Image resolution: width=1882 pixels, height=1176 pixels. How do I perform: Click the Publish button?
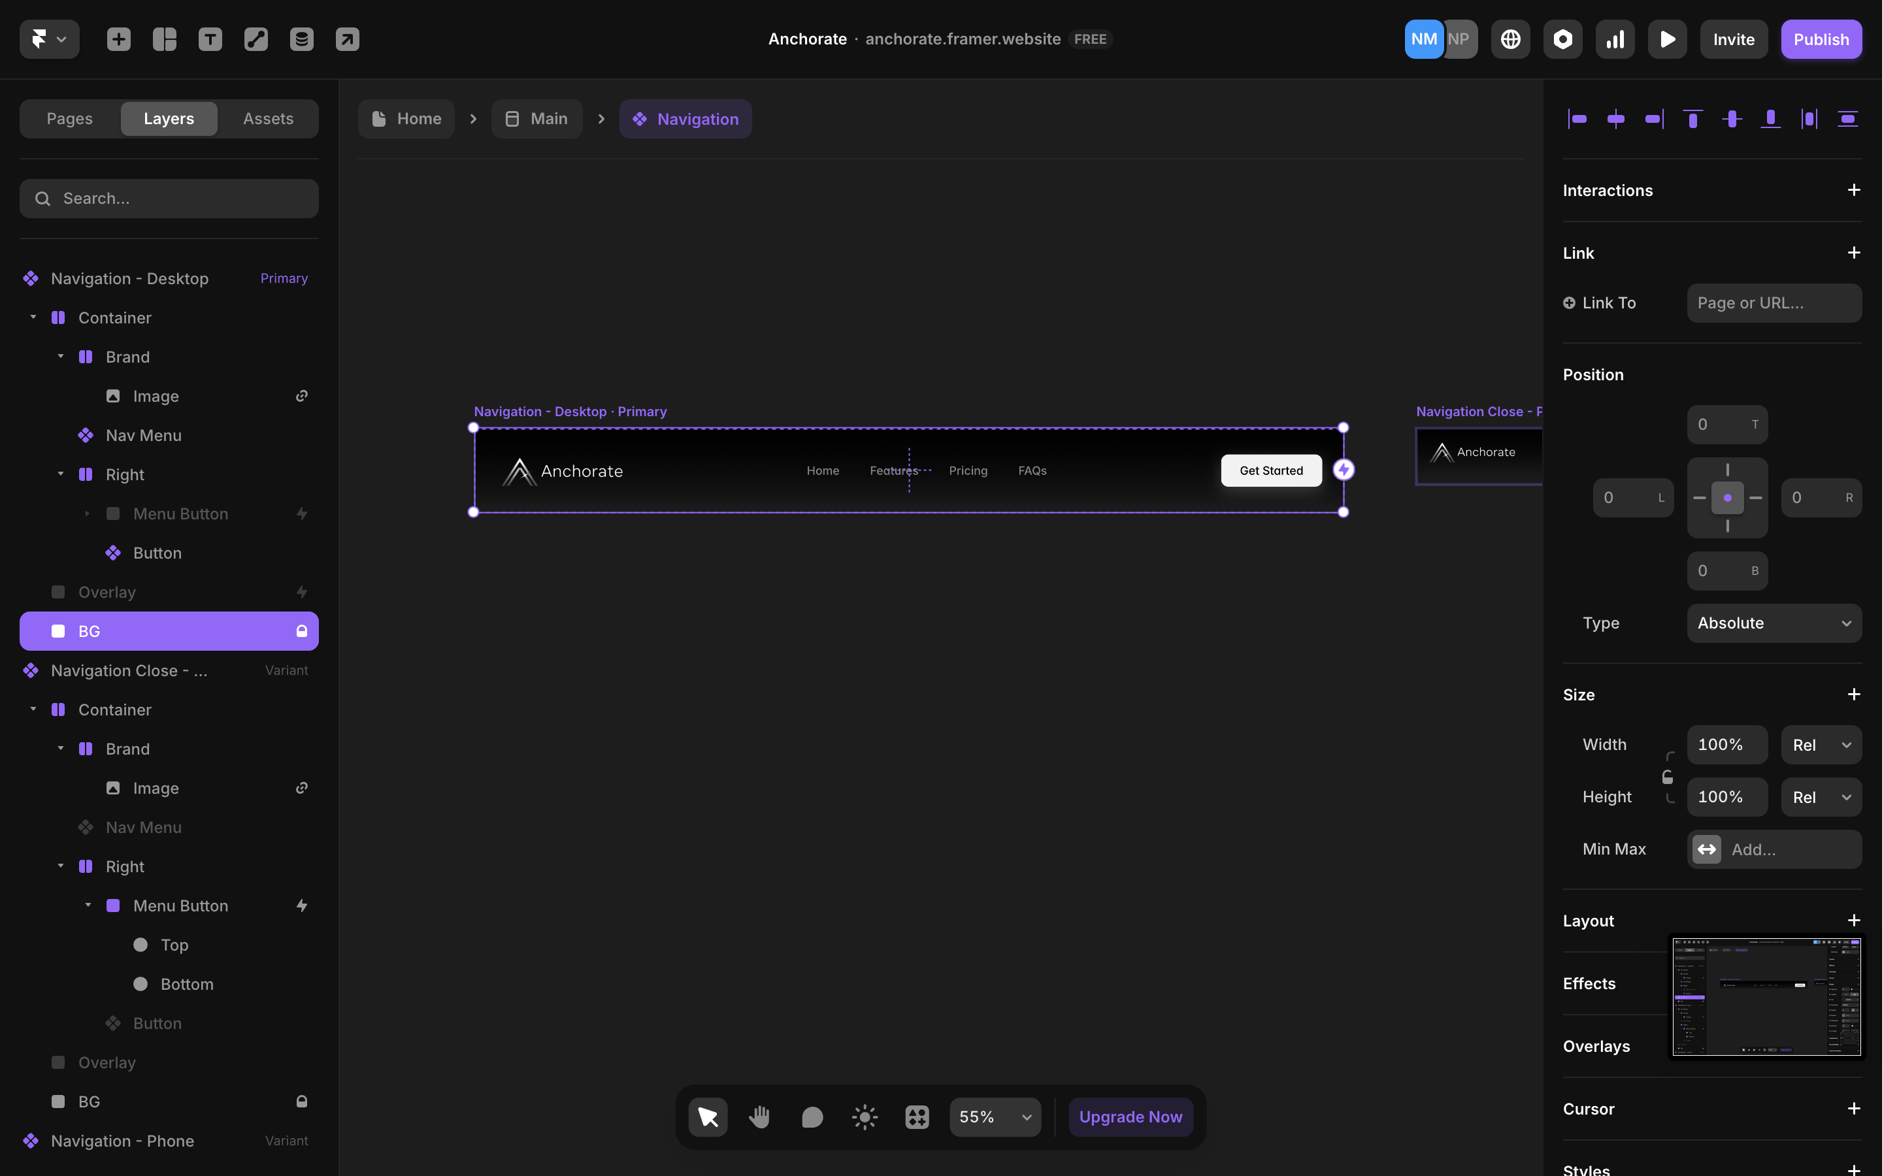1821,39
